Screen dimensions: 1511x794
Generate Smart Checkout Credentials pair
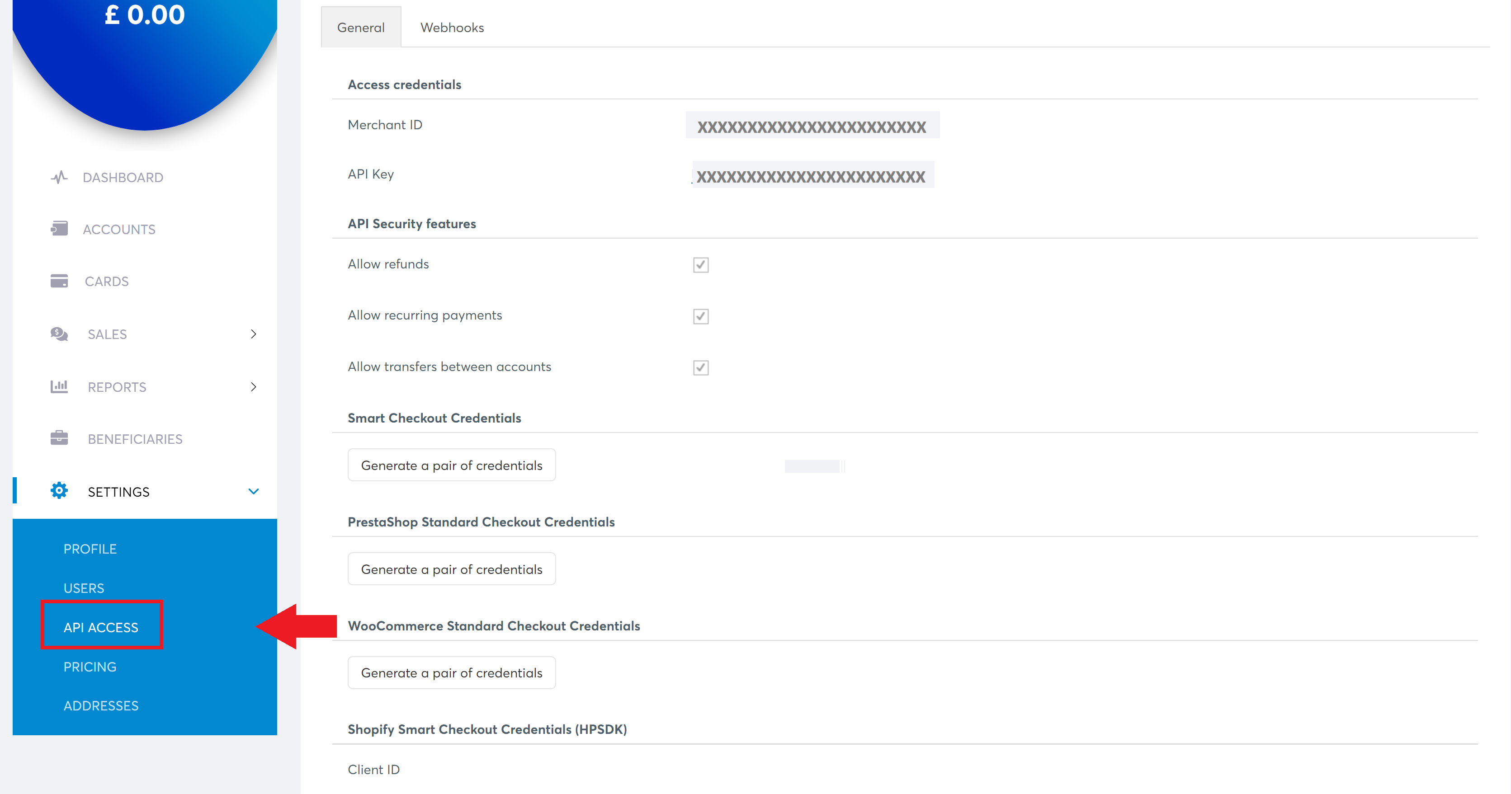[x=452, y=465]
